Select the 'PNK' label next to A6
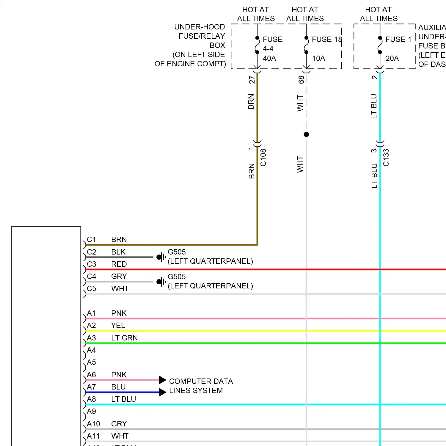The height and width of the screenshot is (446, 446). (x=119, y=375)
